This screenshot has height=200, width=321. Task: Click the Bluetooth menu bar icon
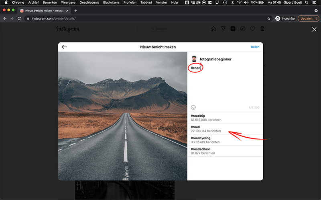pos(232,2)
